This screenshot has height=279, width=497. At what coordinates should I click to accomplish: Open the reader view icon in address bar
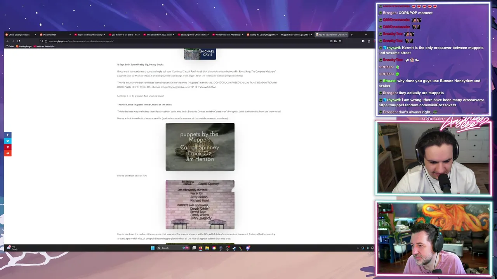pos(331,41)
